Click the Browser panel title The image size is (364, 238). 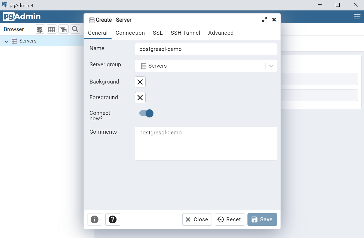pos(14,29)
